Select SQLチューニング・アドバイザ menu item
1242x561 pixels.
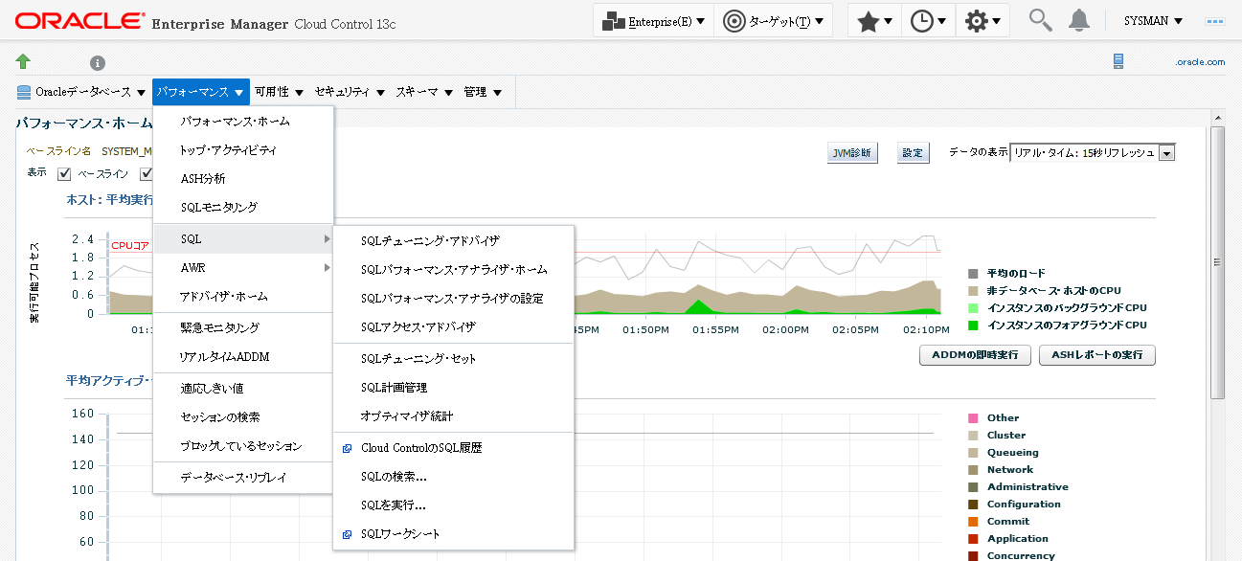430,241
